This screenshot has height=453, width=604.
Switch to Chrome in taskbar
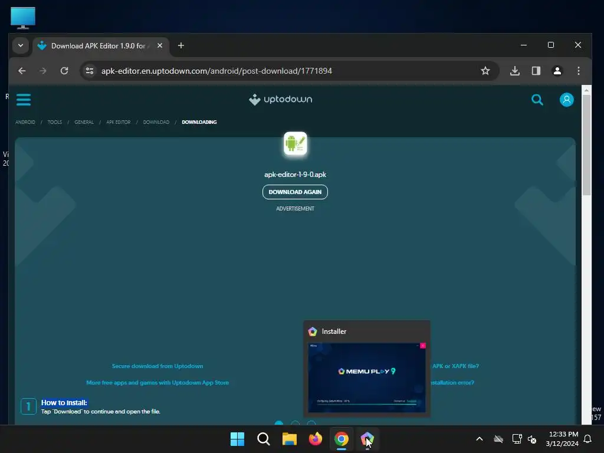[342, 439]
